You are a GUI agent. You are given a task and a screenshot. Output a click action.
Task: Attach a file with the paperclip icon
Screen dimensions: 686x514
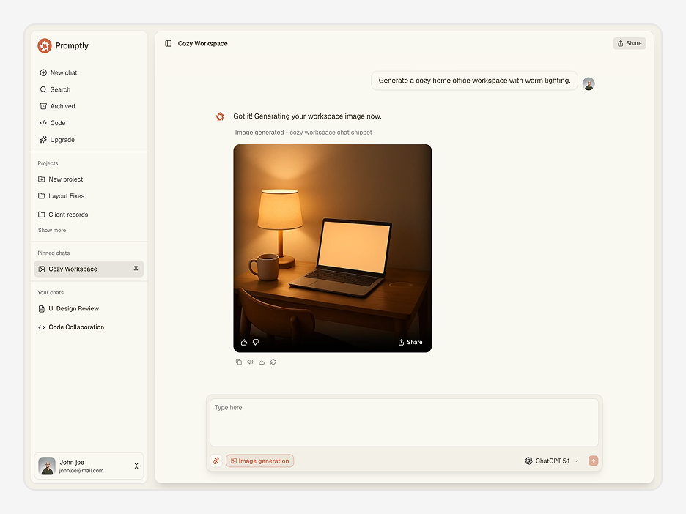tap(216, 461)
